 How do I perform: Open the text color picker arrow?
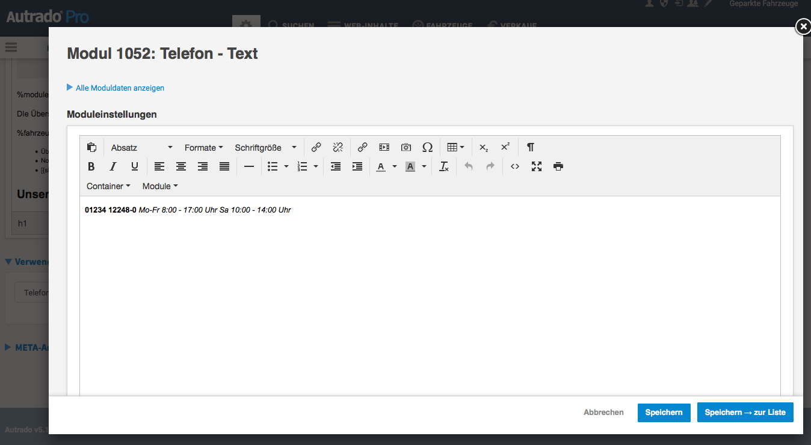(x=395, y=166)
